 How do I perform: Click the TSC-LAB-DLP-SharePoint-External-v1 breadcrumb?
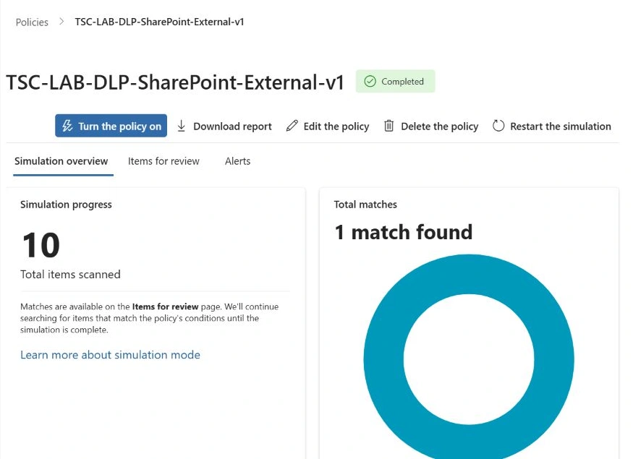(159, 22)
